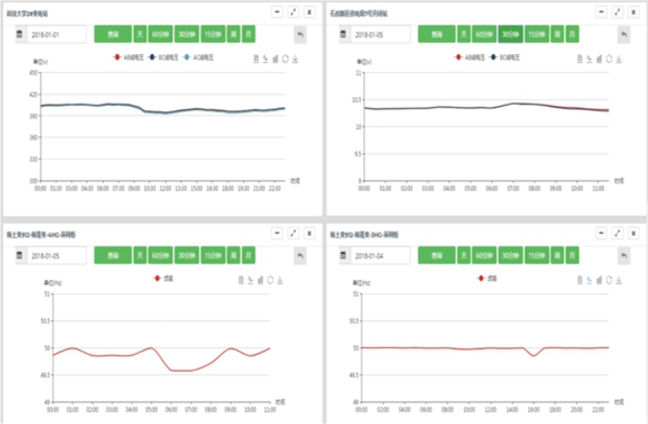The image size is (648, 424).
Task: Toggle red AB线电压 legend in 2018-01-05 voltage chart
Action: pos(469,57)
